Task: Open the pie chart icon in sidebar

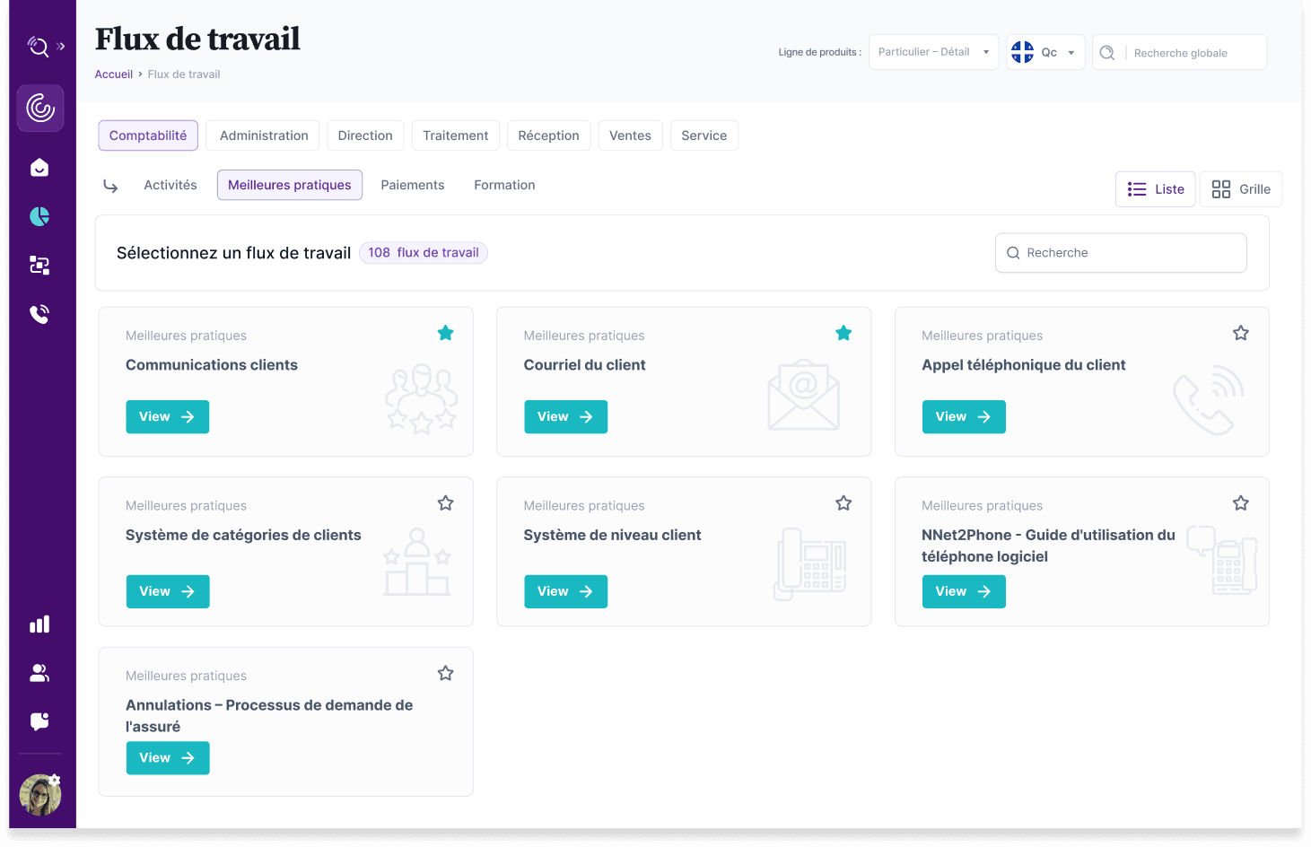Action: click(x=39, y=216)
